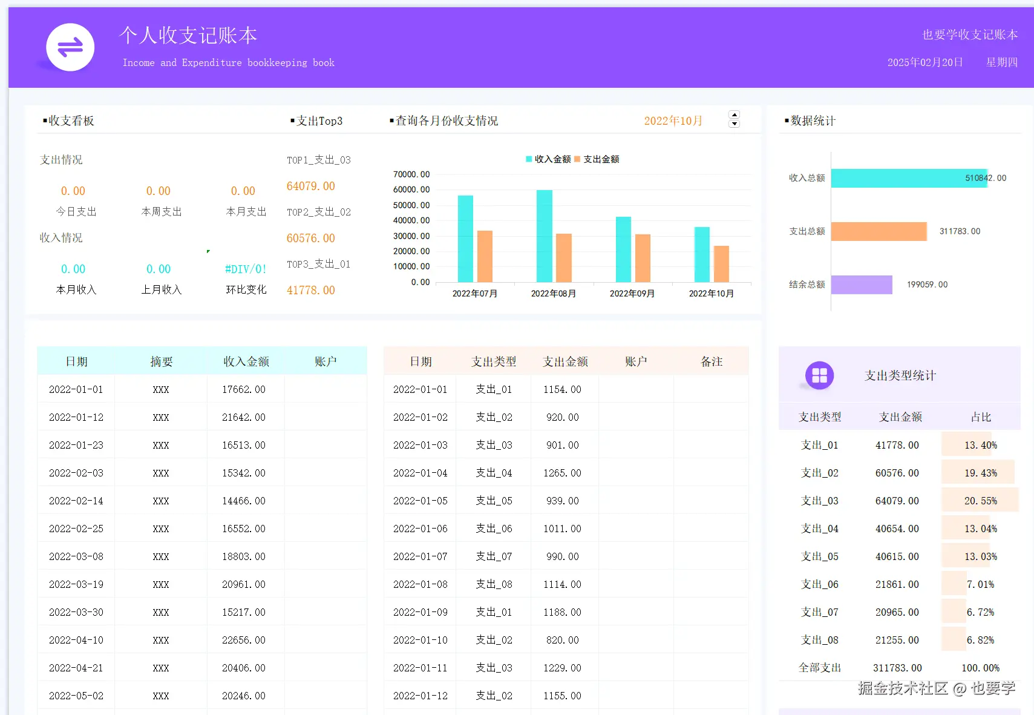The image size is (1034, 715).
Task: Select the purple 结余总额 bar in 数据统计
Action: [862, 285]
